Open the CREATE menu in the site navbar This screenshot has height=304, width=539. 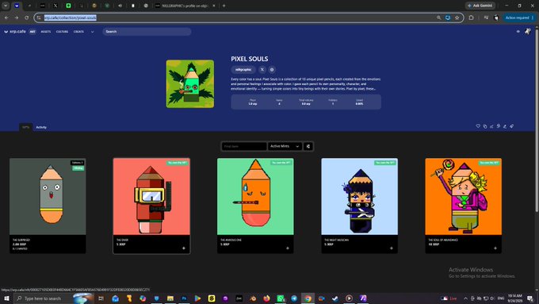click(78, 32)
